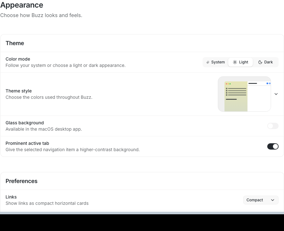The width and height of the screenshot is (284, 231).
Task: Switch color mode to Dark
Action: 265,62
